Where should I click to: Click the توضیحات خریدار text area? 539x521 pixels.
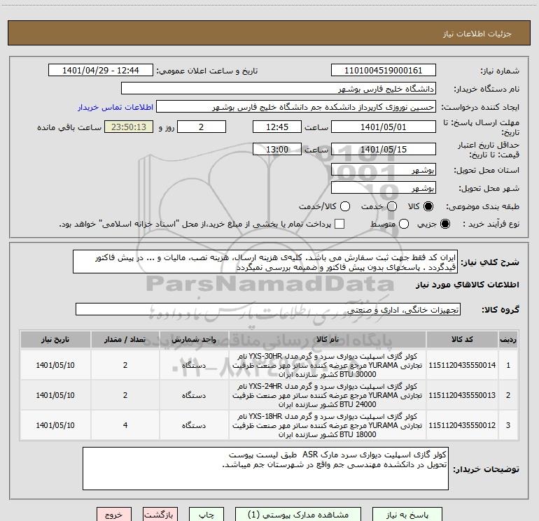(266, 469)
